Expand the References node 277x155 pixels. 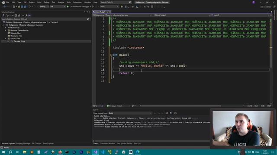6,28
